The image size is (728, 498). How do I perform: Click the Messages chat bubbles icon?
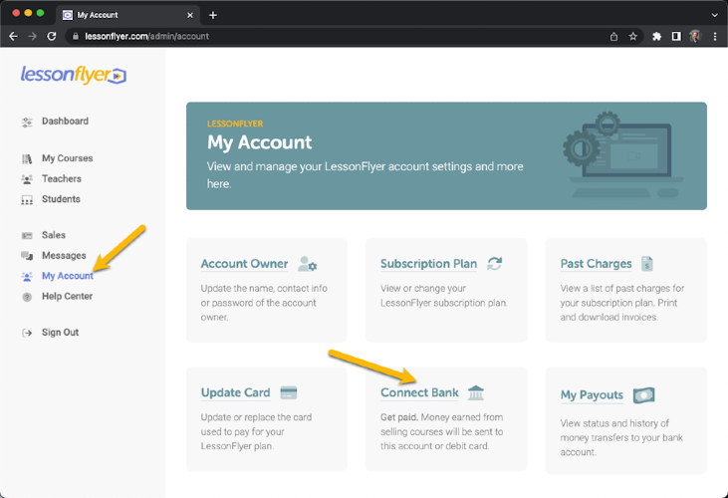point(27,256)
